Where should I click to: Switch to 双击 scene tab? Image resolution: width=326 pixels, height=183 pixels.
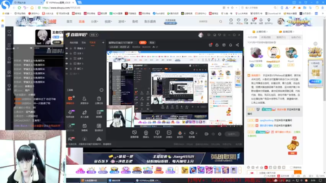point(84,43)
